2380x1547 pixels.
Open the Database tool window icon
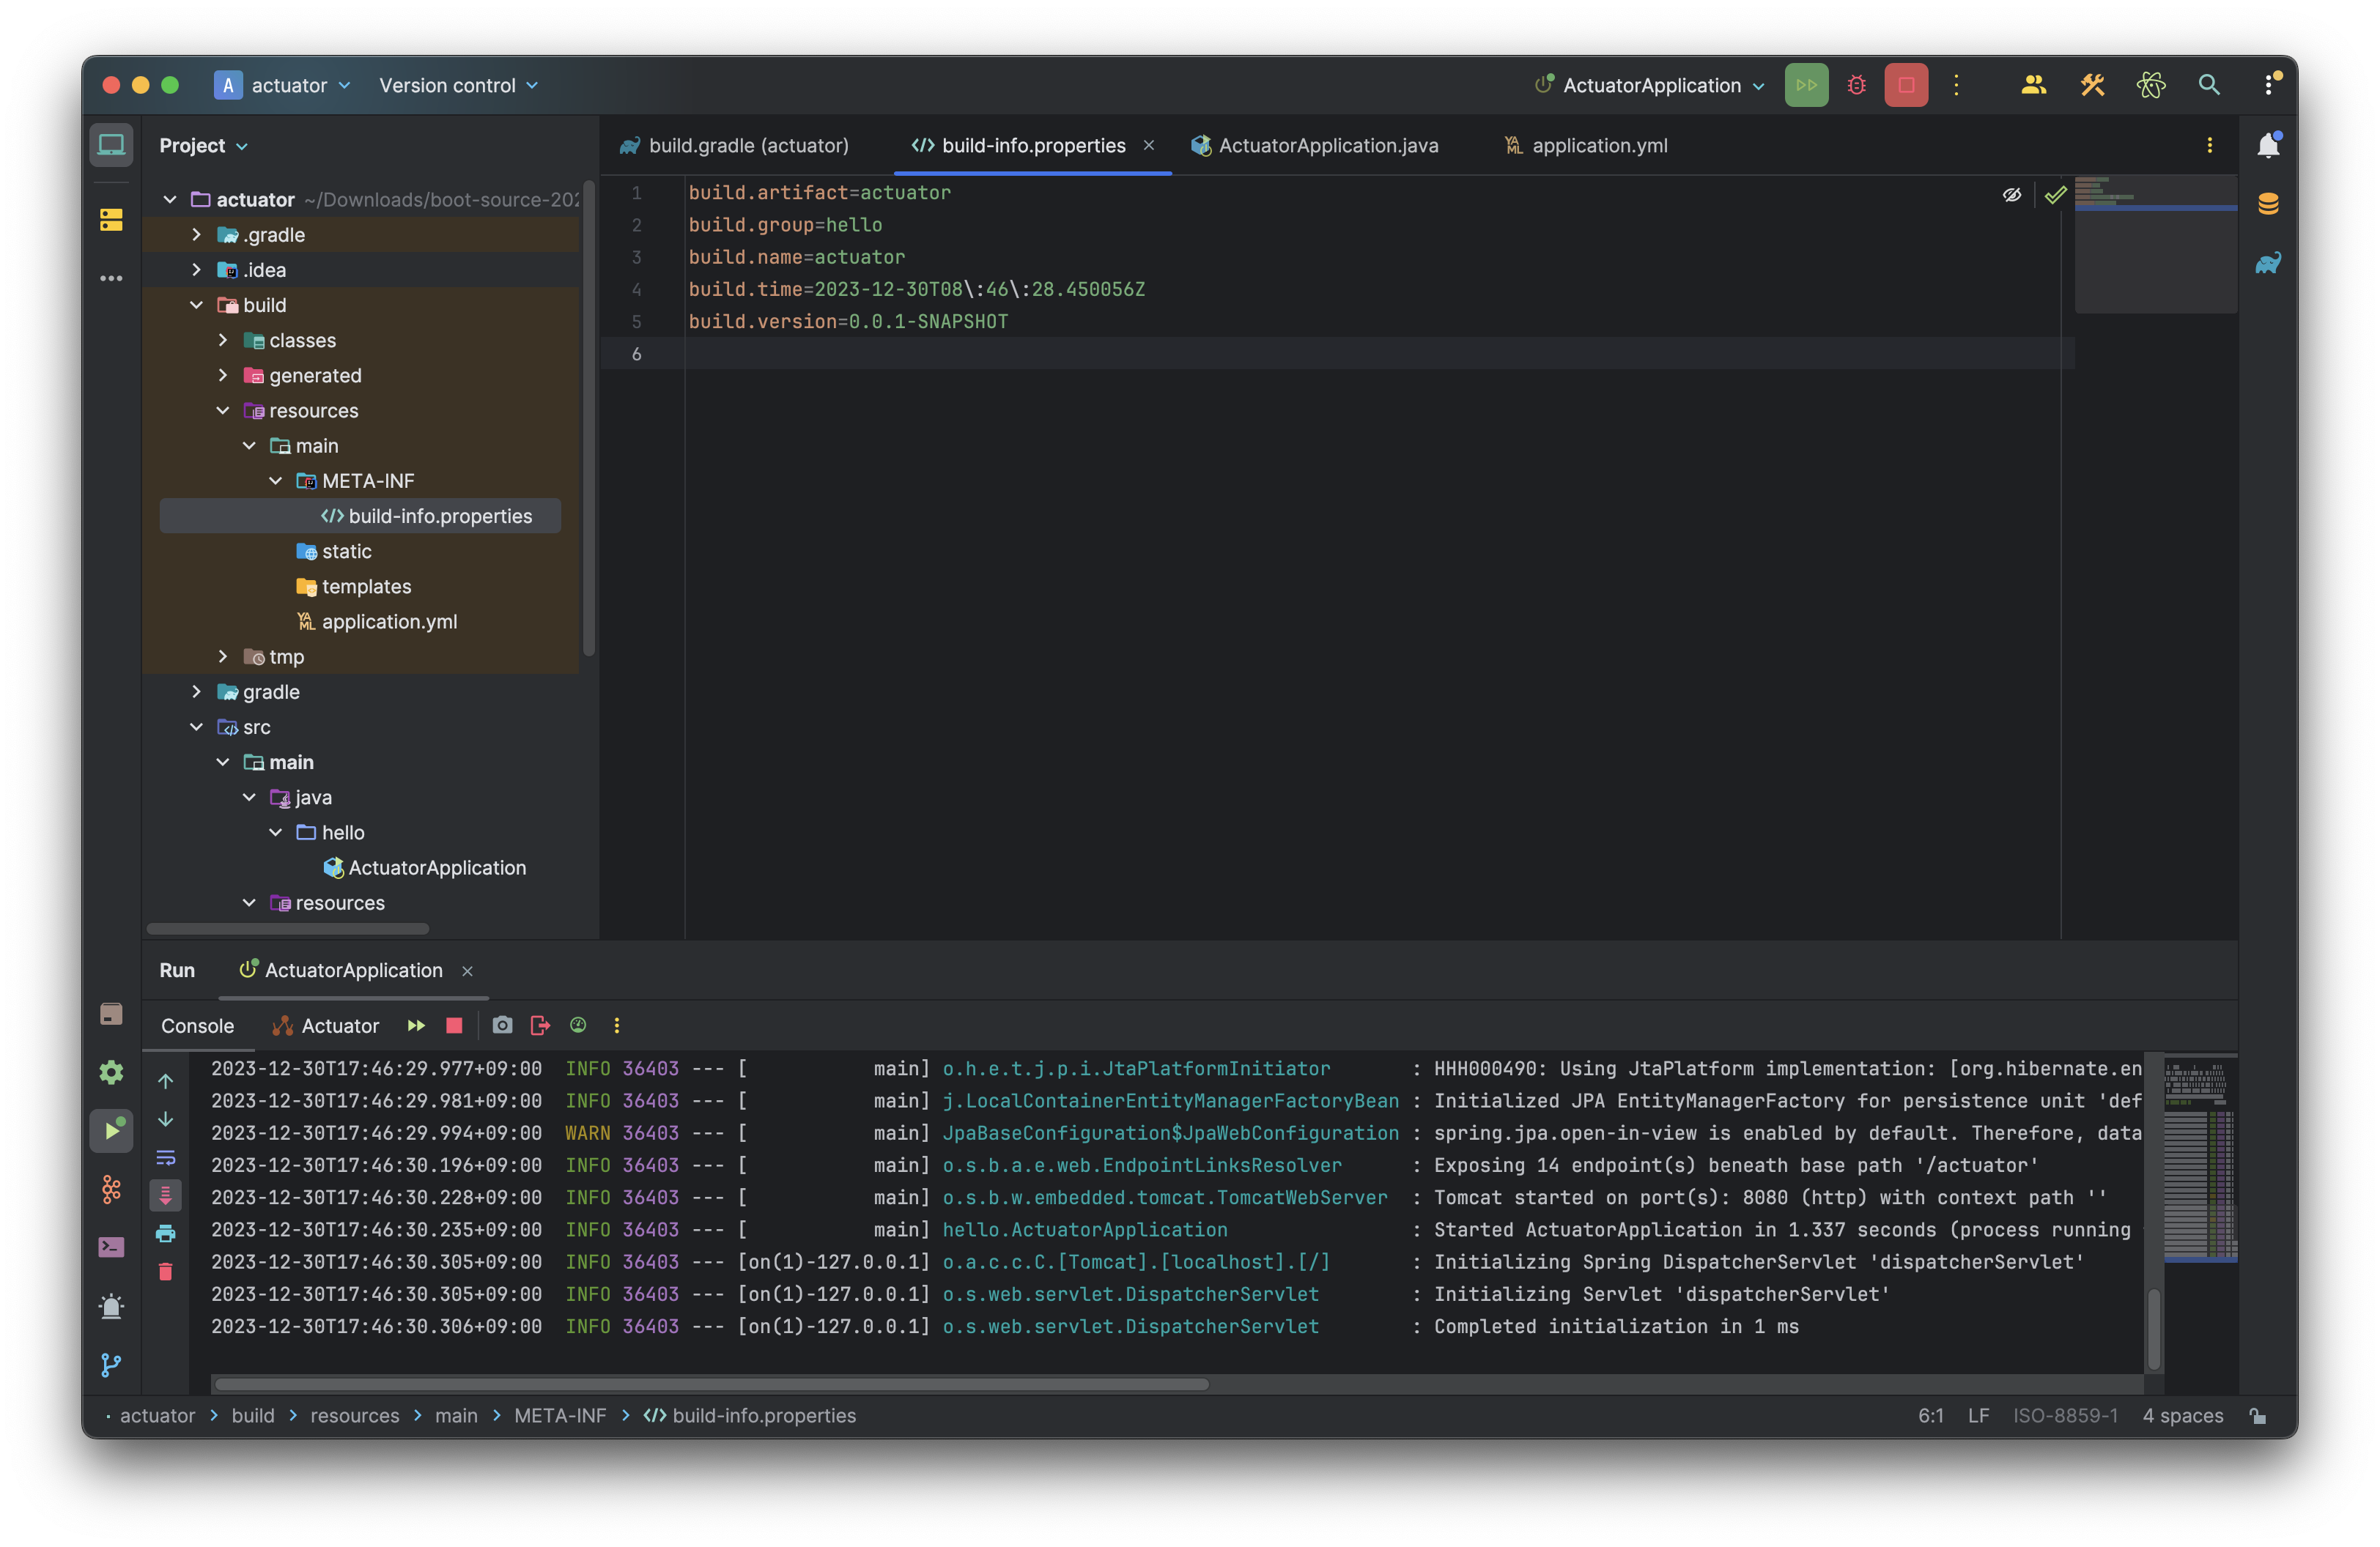[x=2267, y=204]
